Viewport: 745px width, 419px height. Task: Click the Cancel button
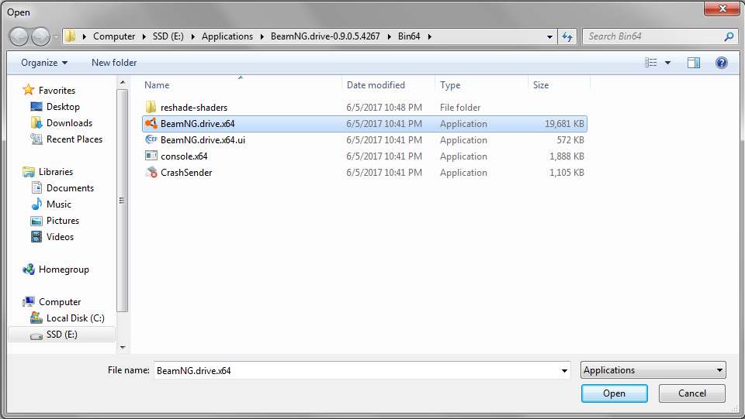pyautogui.click(x=691, y=393)
